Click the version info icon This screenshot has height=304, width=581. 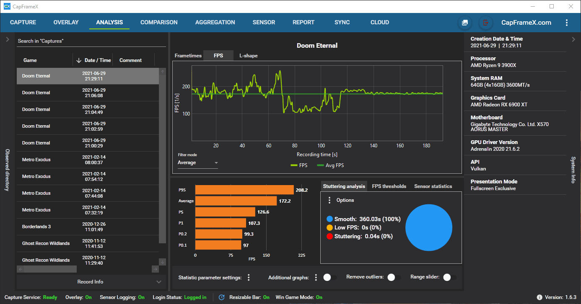coord(539,297)
